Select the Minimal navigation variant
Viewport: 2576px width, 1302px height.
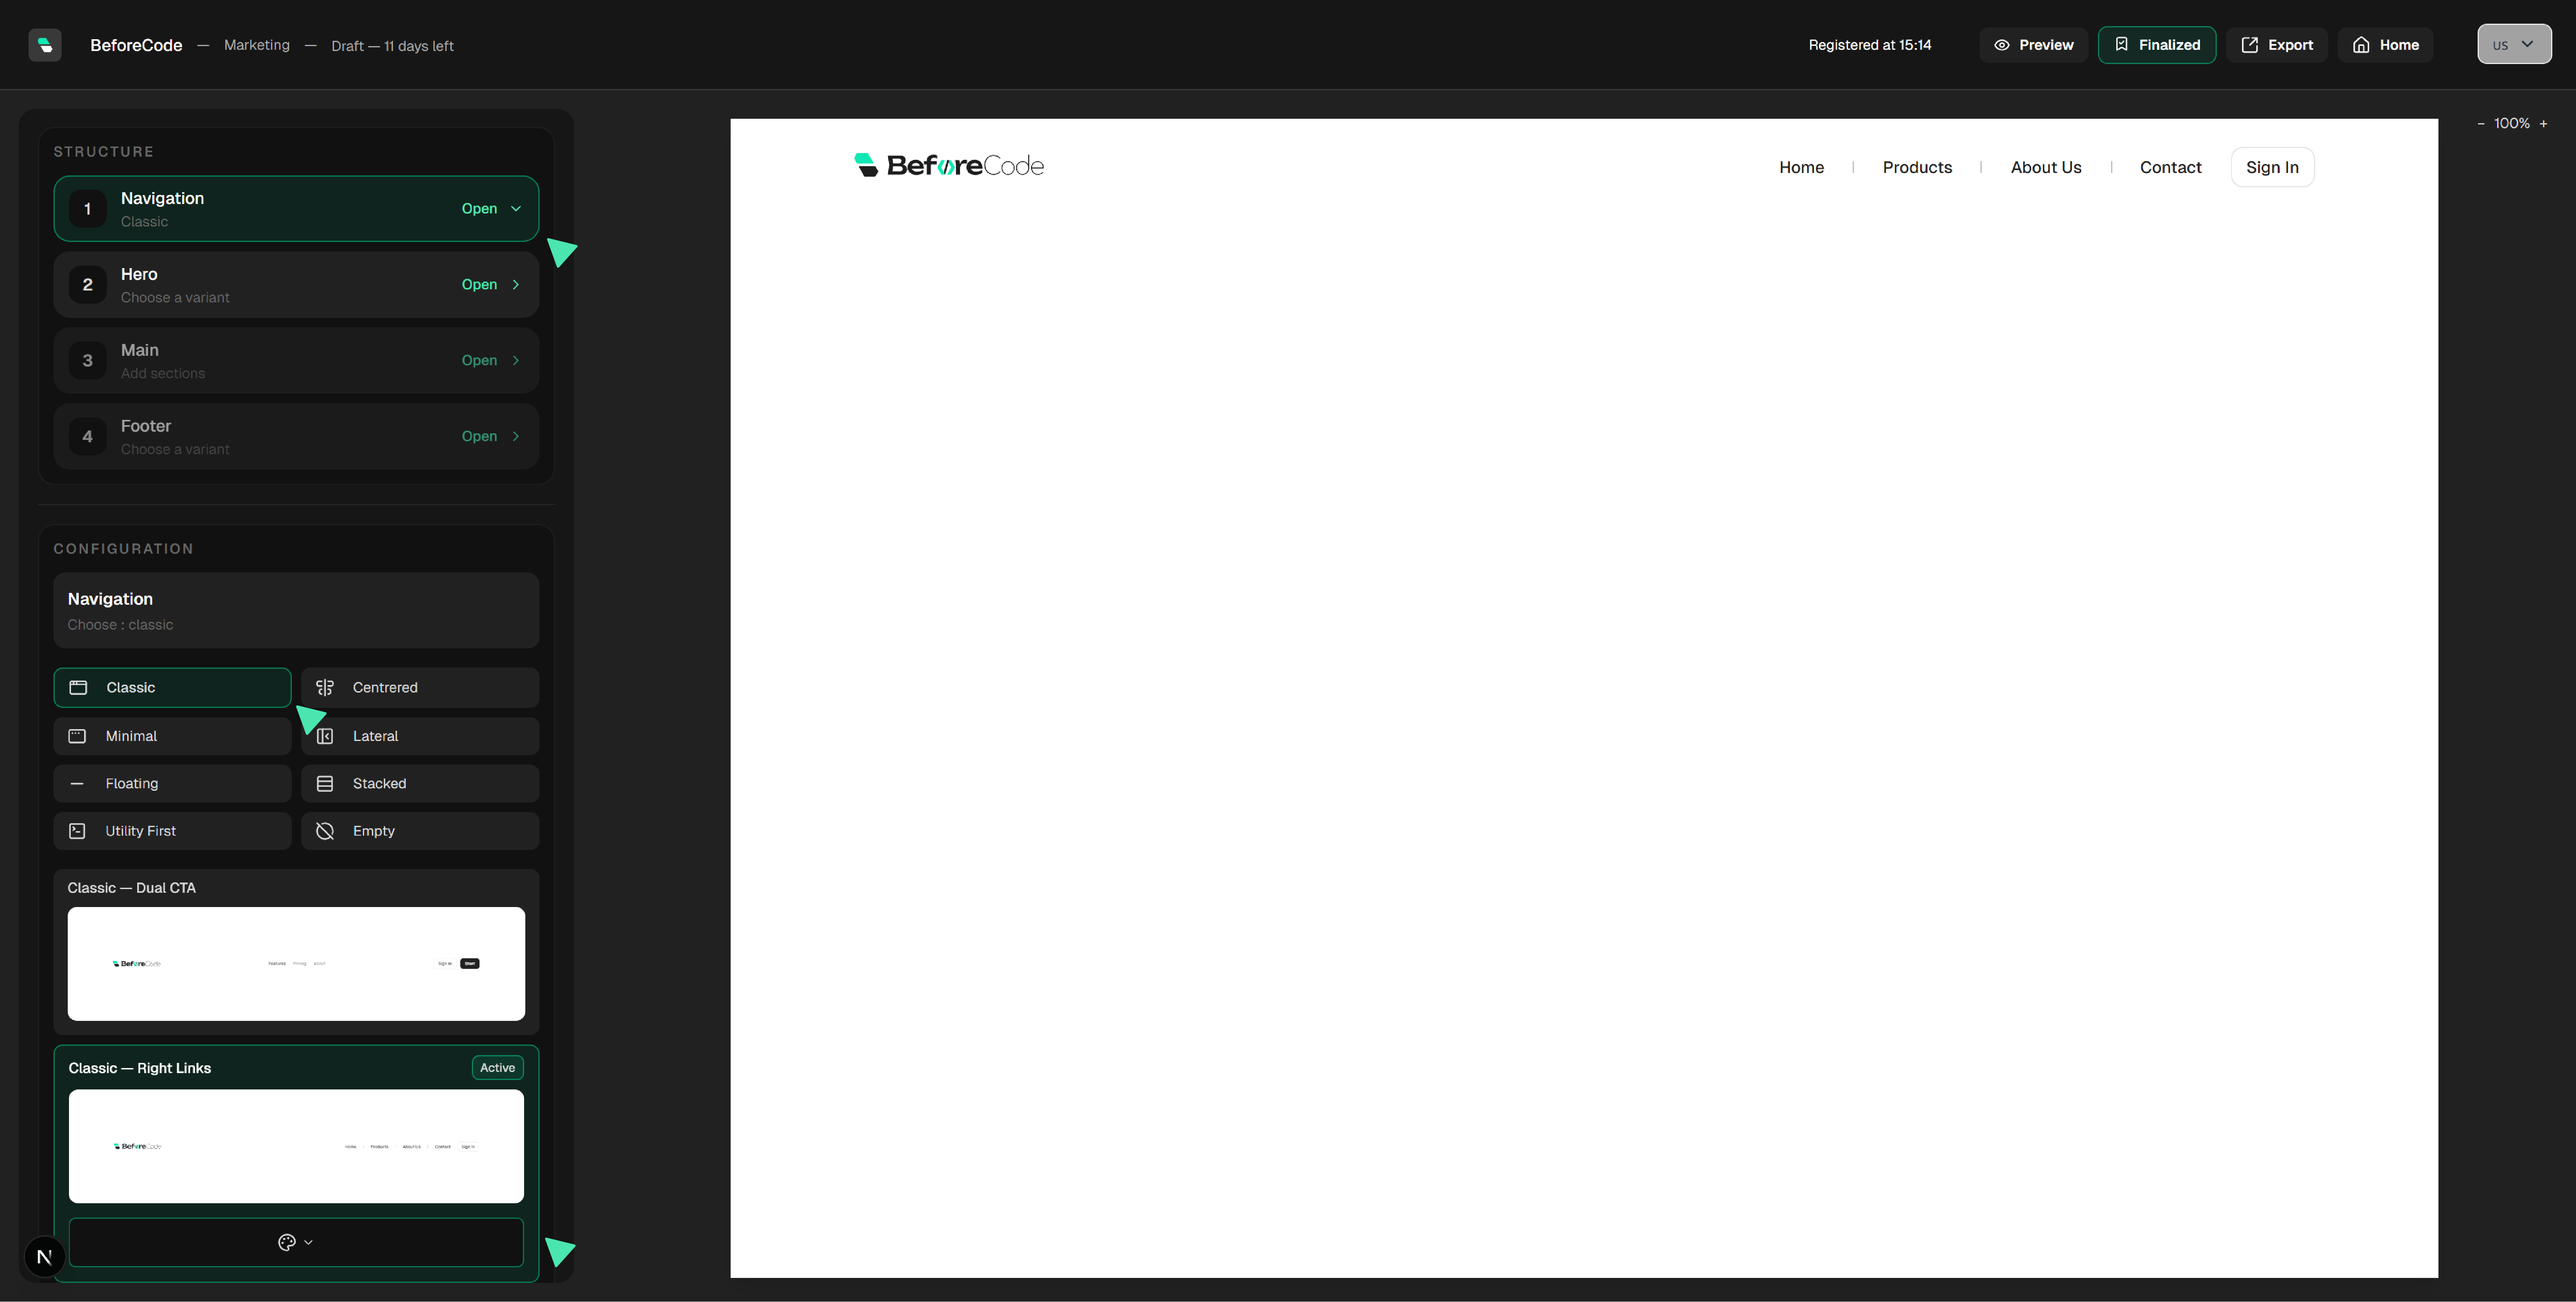pyautogui.click(x=172, y=736)
